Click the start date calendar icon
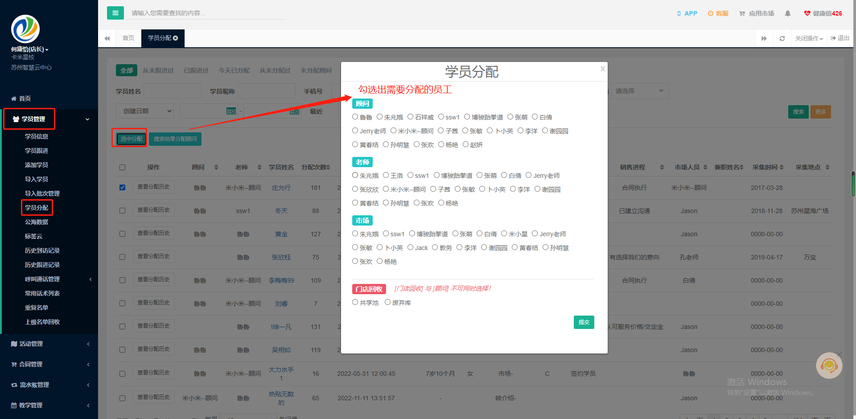This screenshot has height=419, width=856. click(x=231, y=111)
